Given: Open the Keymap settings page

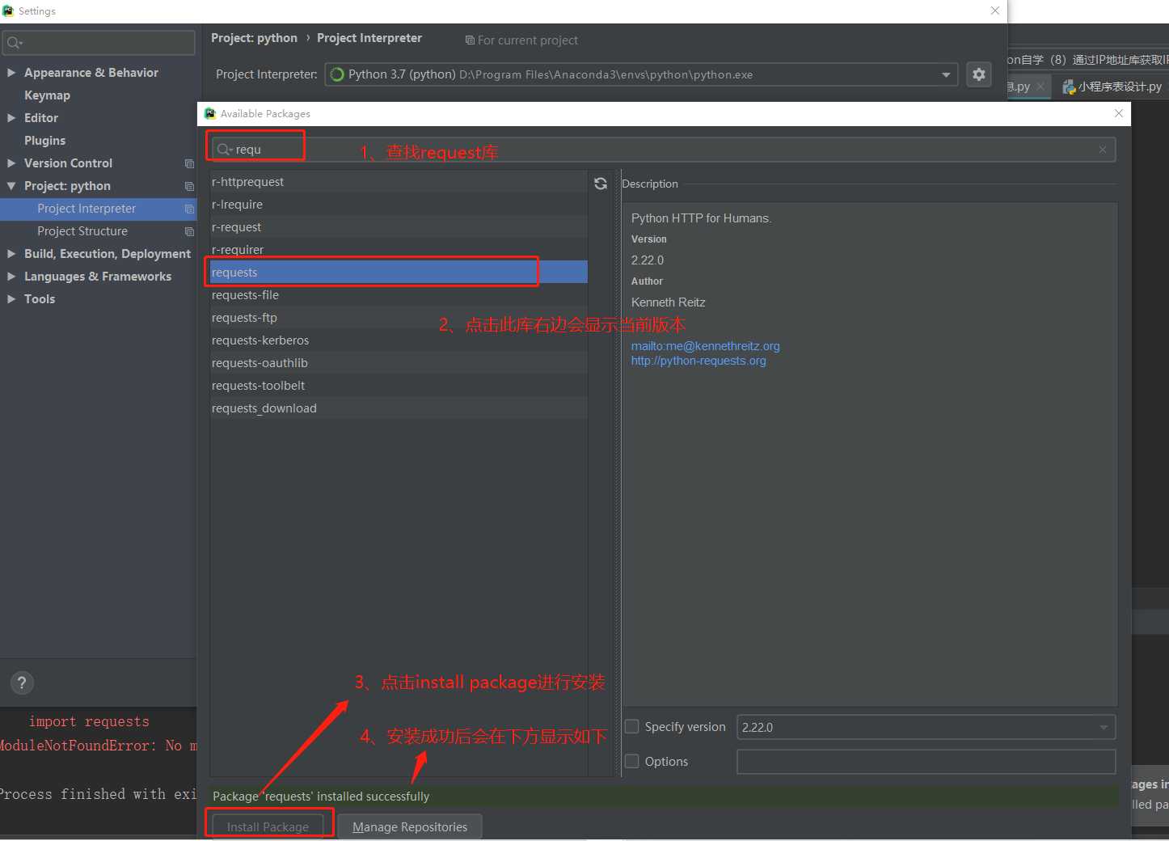Looking at the screenshot, I should click(47, 95).
